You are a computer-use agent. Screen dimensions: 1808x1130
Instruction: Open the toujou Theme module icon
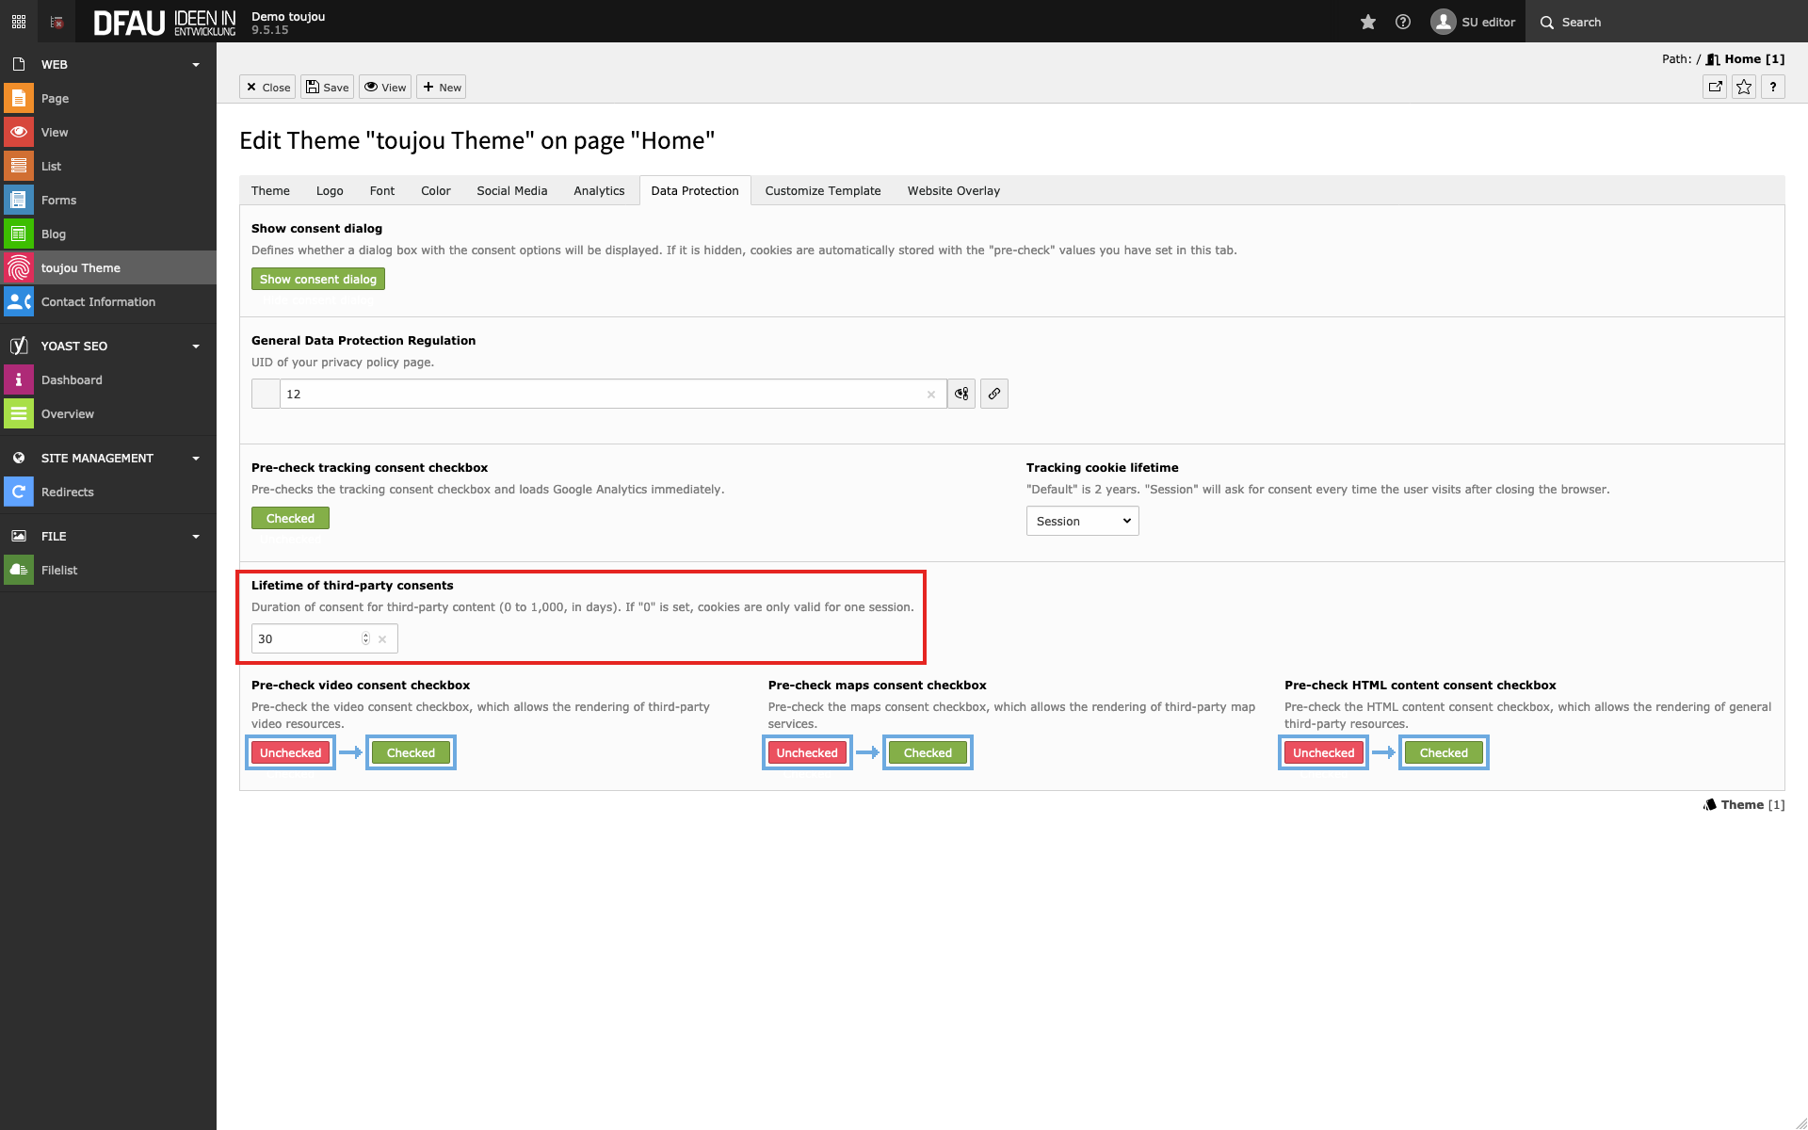[18, 267]
